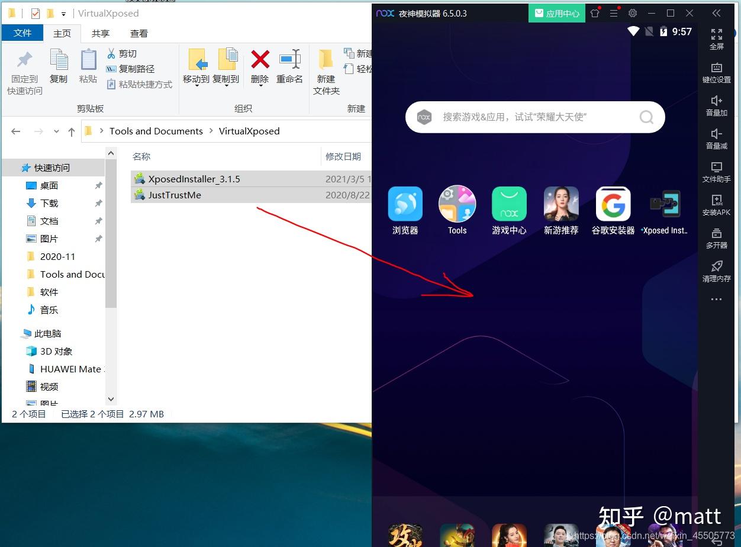Click search magnifier icon in Nox search bar
Viewport: 741px width, 547px height.
pos(646,117)
